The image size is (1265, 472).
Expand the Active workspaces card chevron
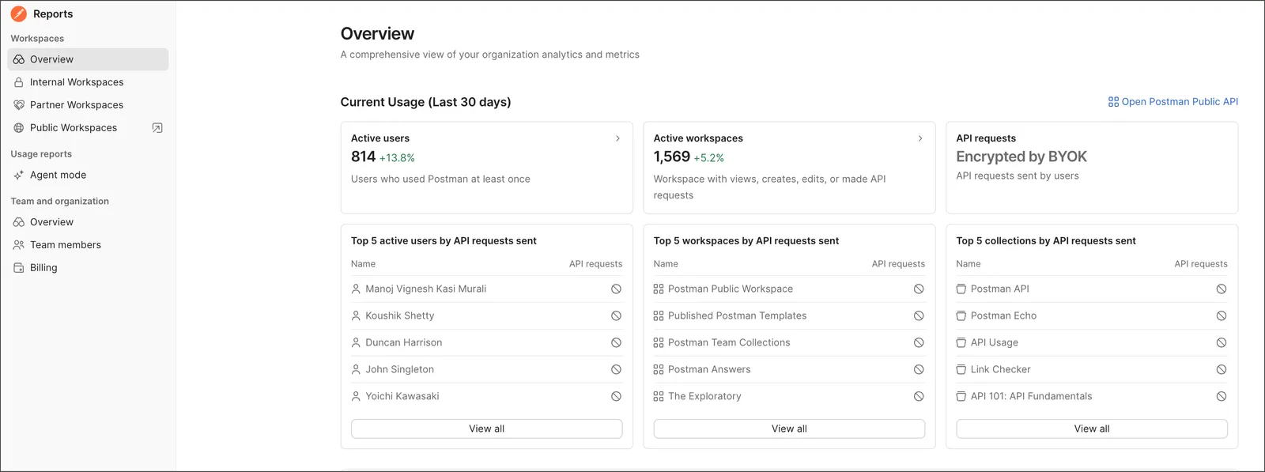click(920, 138)
